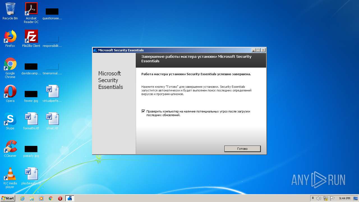The image size is (359, 202).
Task: Click the Show desktop button in the tray
Action: pyautogui.click(x=356, y=198)
